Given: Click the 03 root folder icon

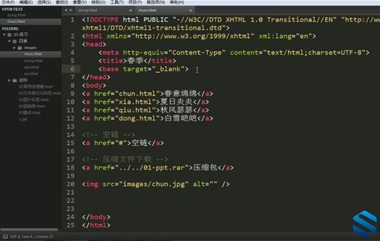Looking at the screenshot, I should [9, 35].
